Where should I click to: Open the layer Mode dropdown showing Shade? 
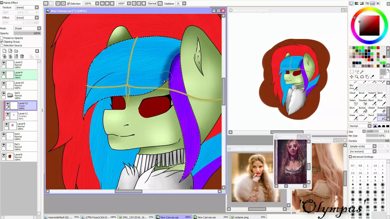27,28
